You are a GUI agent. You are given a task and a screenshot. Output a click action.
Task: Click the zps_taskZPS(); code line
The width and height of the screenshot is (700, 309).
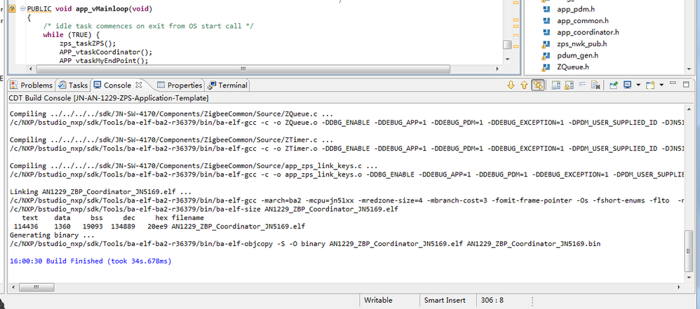click(88, 43)
